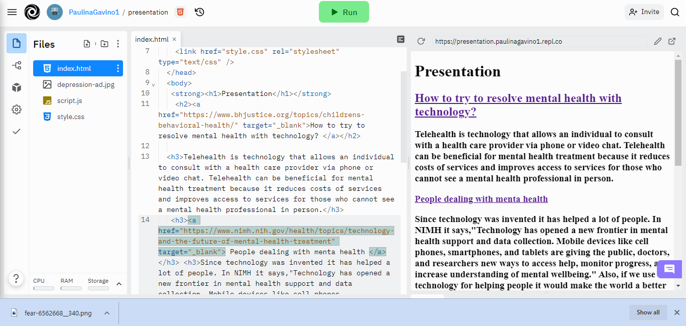Add a new file in Files

(87, 44)
